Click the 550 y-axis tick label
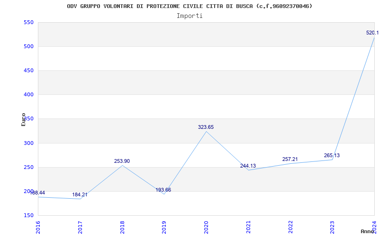 (28, 22)
